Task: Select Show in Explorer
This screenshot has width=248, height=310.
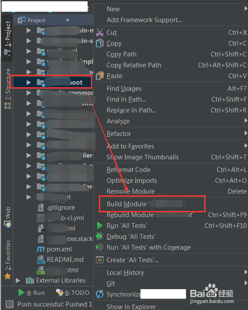Action: point(170,307)
